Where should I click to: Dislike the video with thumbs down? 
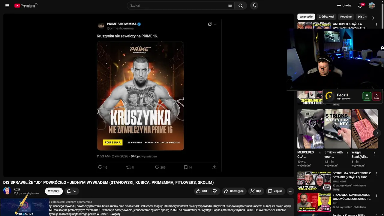pos(215,191)
